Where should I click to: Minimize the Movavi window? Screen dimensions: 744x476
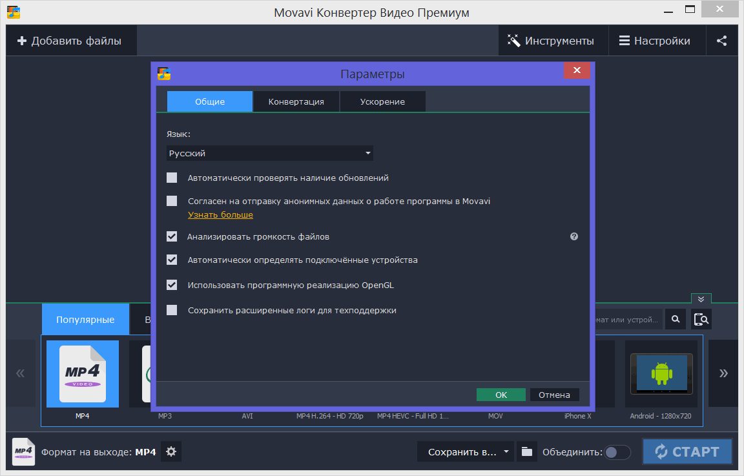pos(668,10)
